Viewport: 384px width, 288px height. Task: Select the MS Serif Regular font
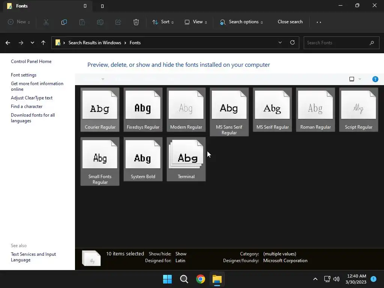point(272,109)
